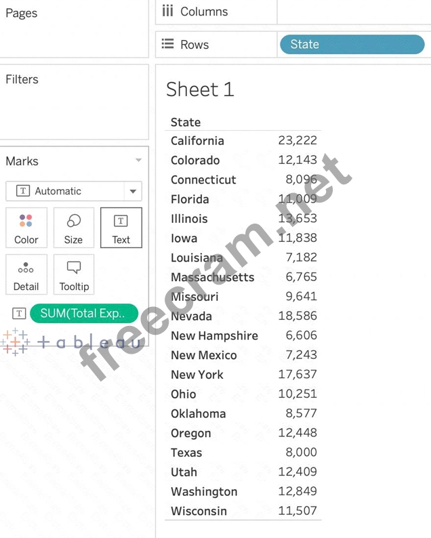Select the SUM(Total Exp..) green pill

(83, 313)
